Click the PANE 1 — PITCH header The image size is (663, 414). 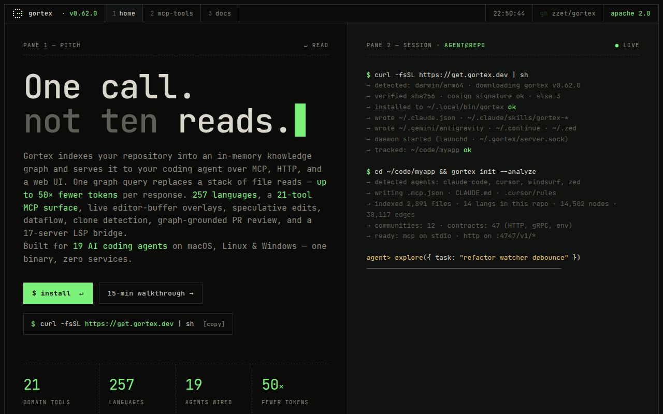pos(52,45)
